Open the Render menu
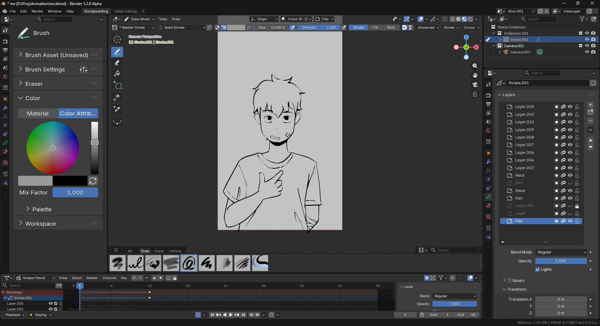The width and height of the screenshot is (600, 326). pos(37,11)
